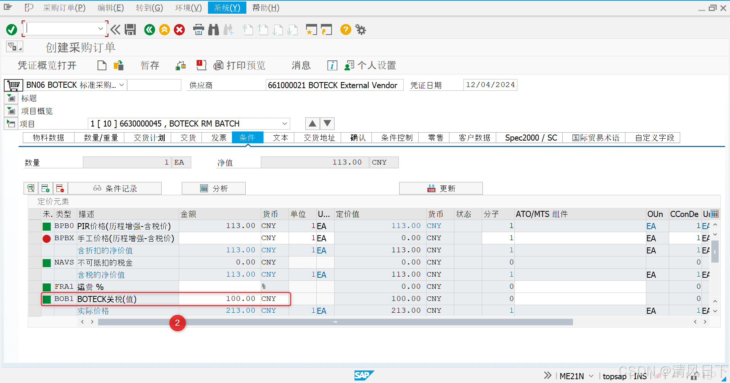Expand the 项目概览 item overview section

coord(11,111)
